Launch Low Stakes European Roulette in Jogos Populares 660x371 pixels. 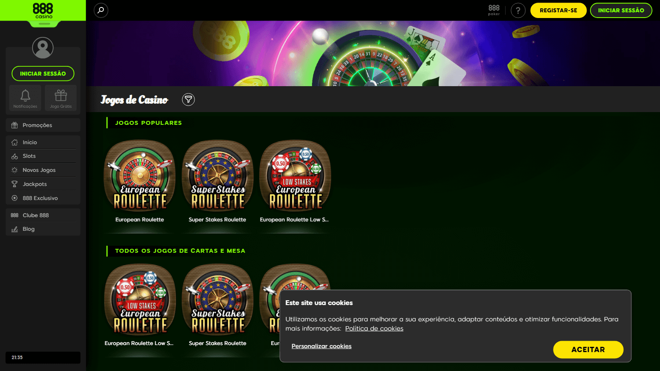tap(295, 176)
